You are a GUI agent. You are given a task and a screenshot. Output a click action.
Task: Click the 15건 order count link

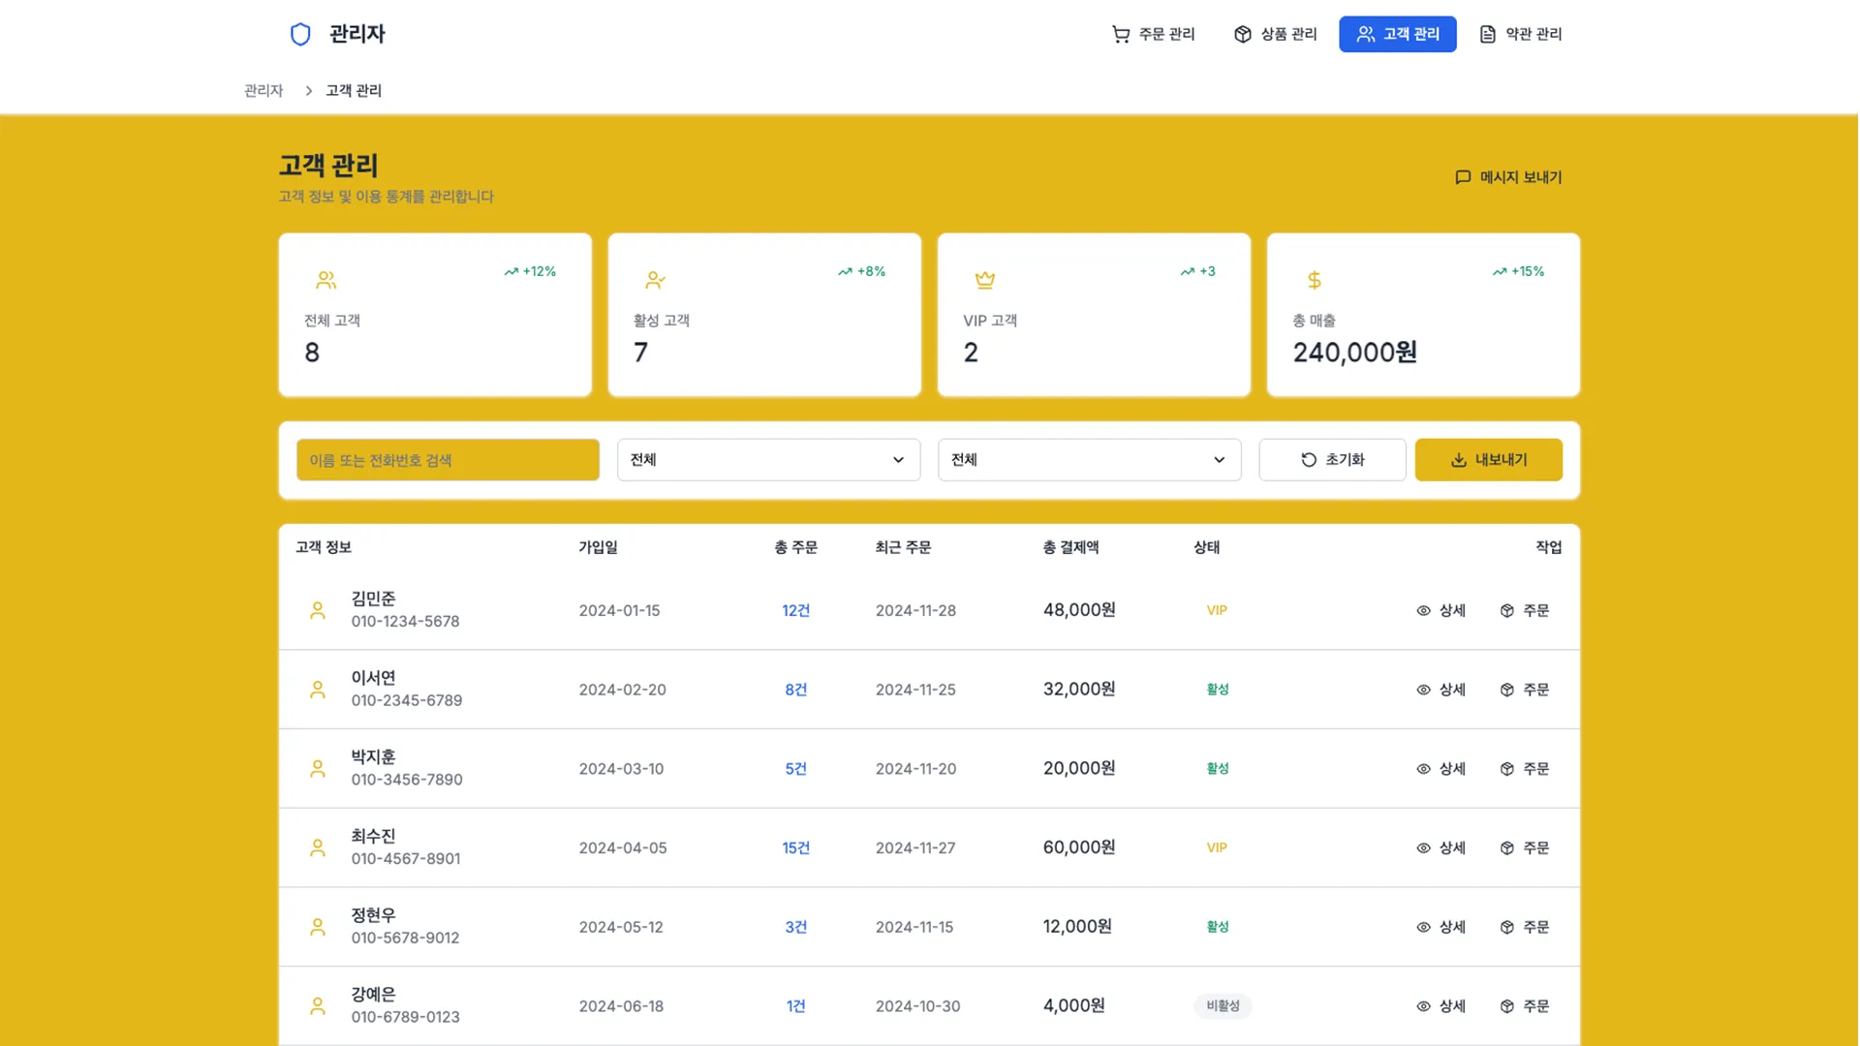pos(796,847)
